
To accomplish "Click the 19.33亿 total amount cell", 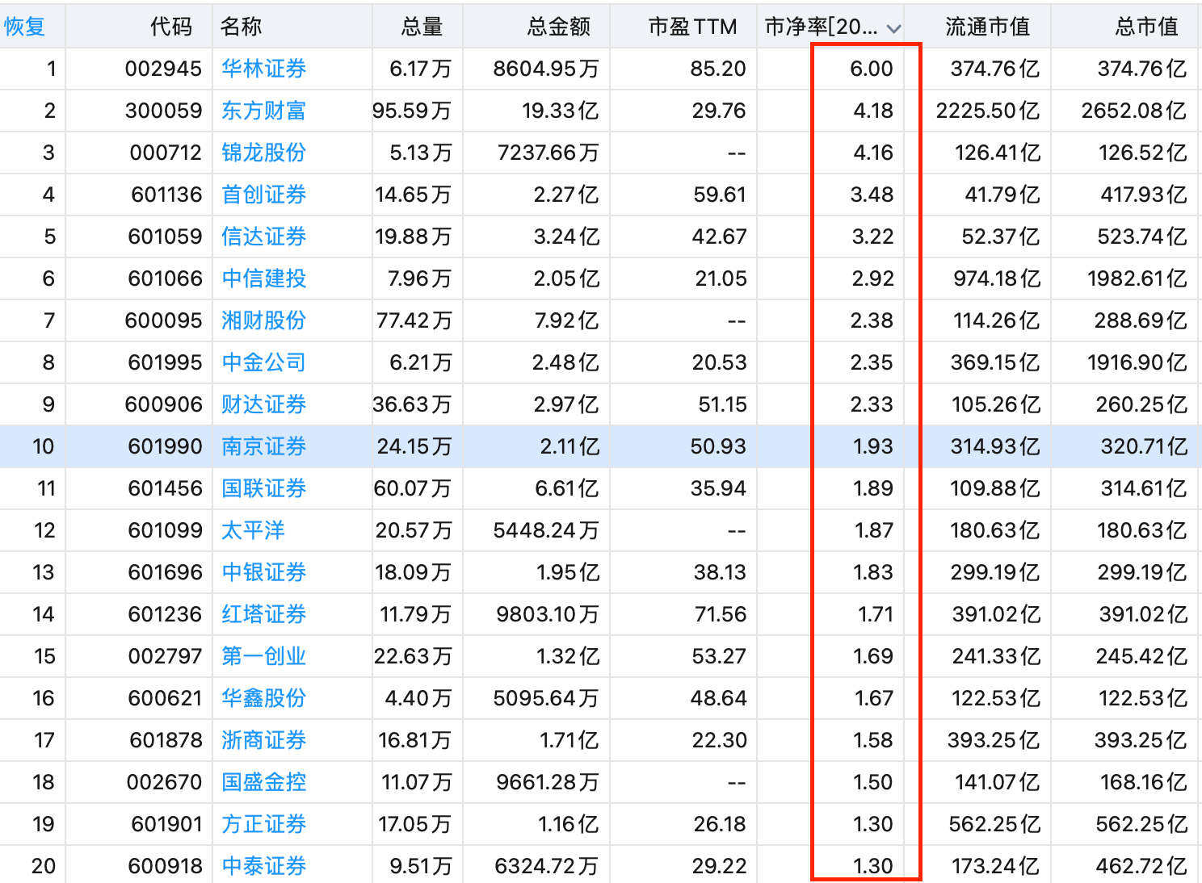I will tap(561, 111).
